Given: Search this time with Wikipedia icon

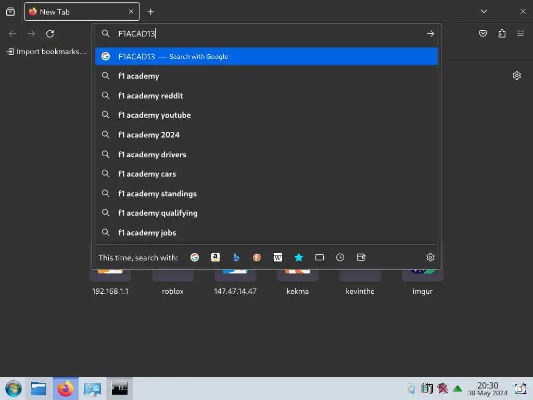Looking at the screenshot, I should 278,257.
